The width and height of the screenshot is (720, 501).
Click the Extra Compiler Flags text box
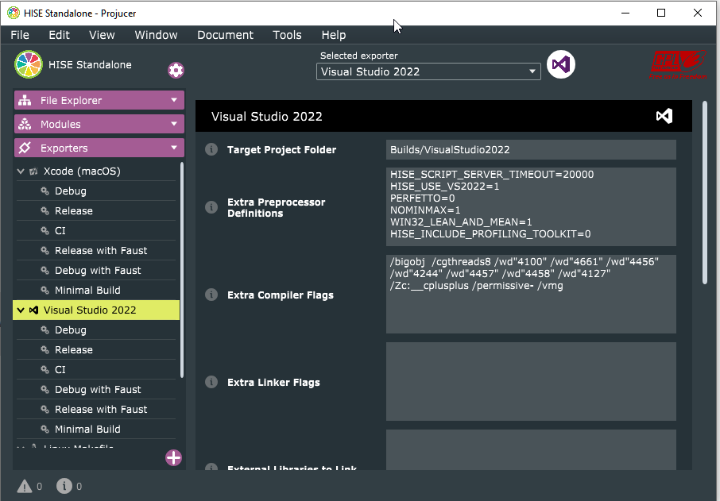[x=531, y=294]
